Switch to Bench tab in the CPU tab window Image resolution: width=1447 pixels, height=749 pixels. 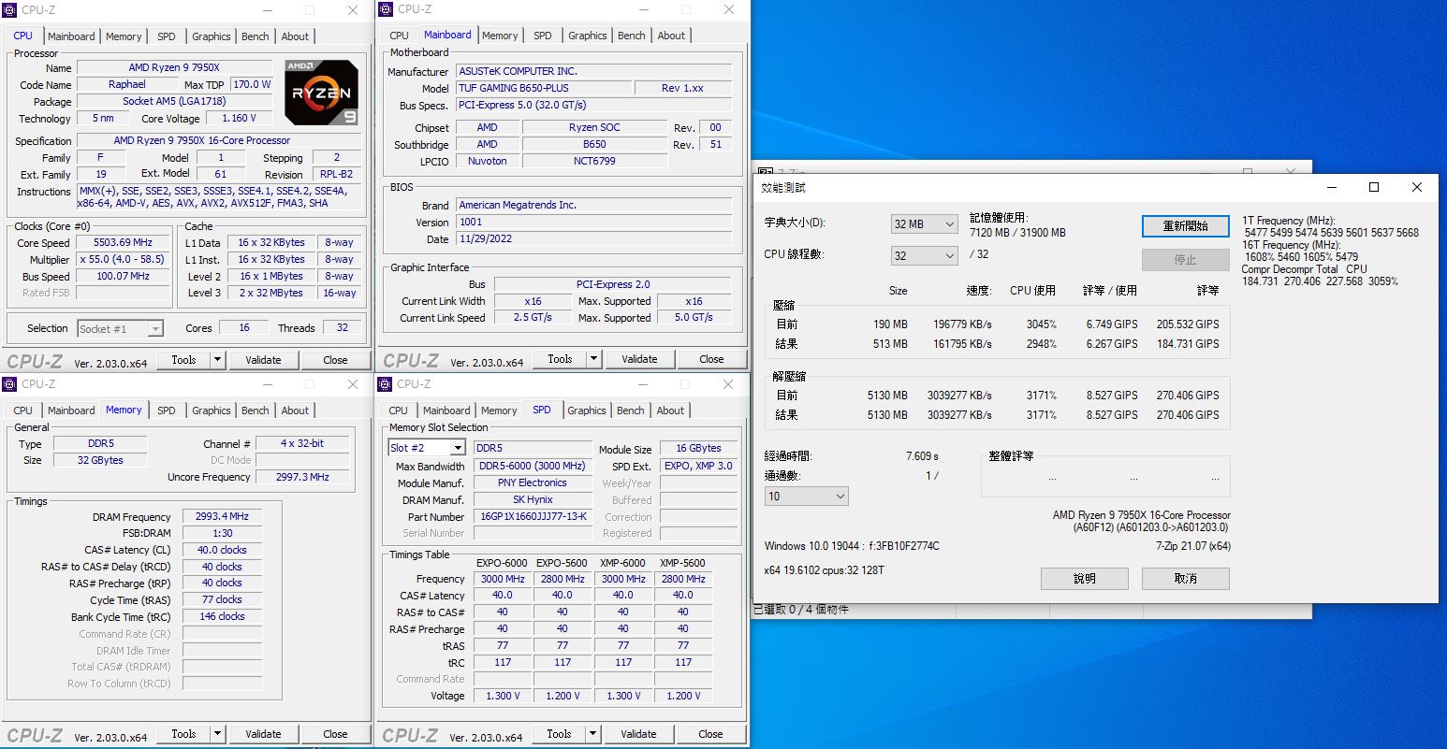point(256,36)
